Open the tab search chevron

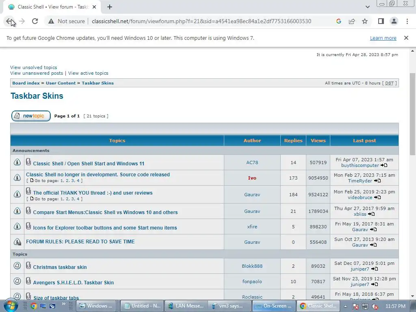pos(367,7)
